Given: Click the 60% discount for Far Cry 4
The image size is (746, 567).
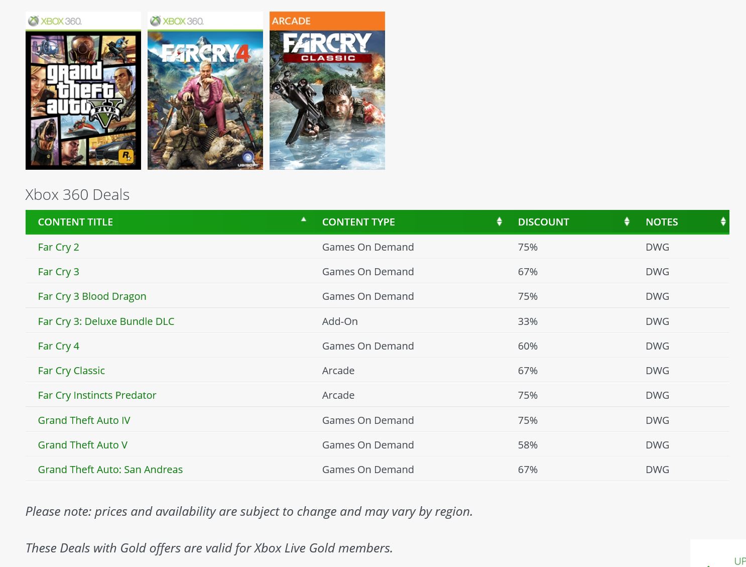Looking at the screenshot, I should coord(528,346).
